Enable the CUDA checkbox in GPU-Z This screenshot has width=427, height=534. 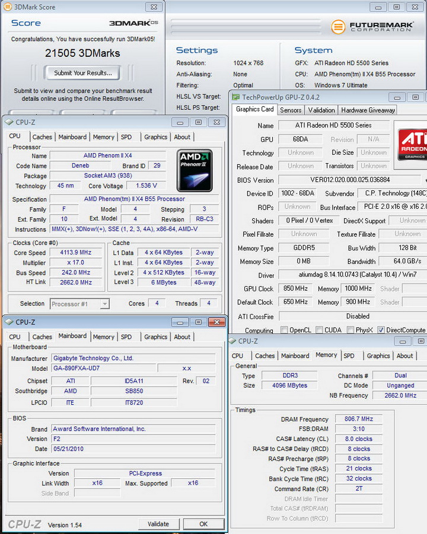(319, 330)
